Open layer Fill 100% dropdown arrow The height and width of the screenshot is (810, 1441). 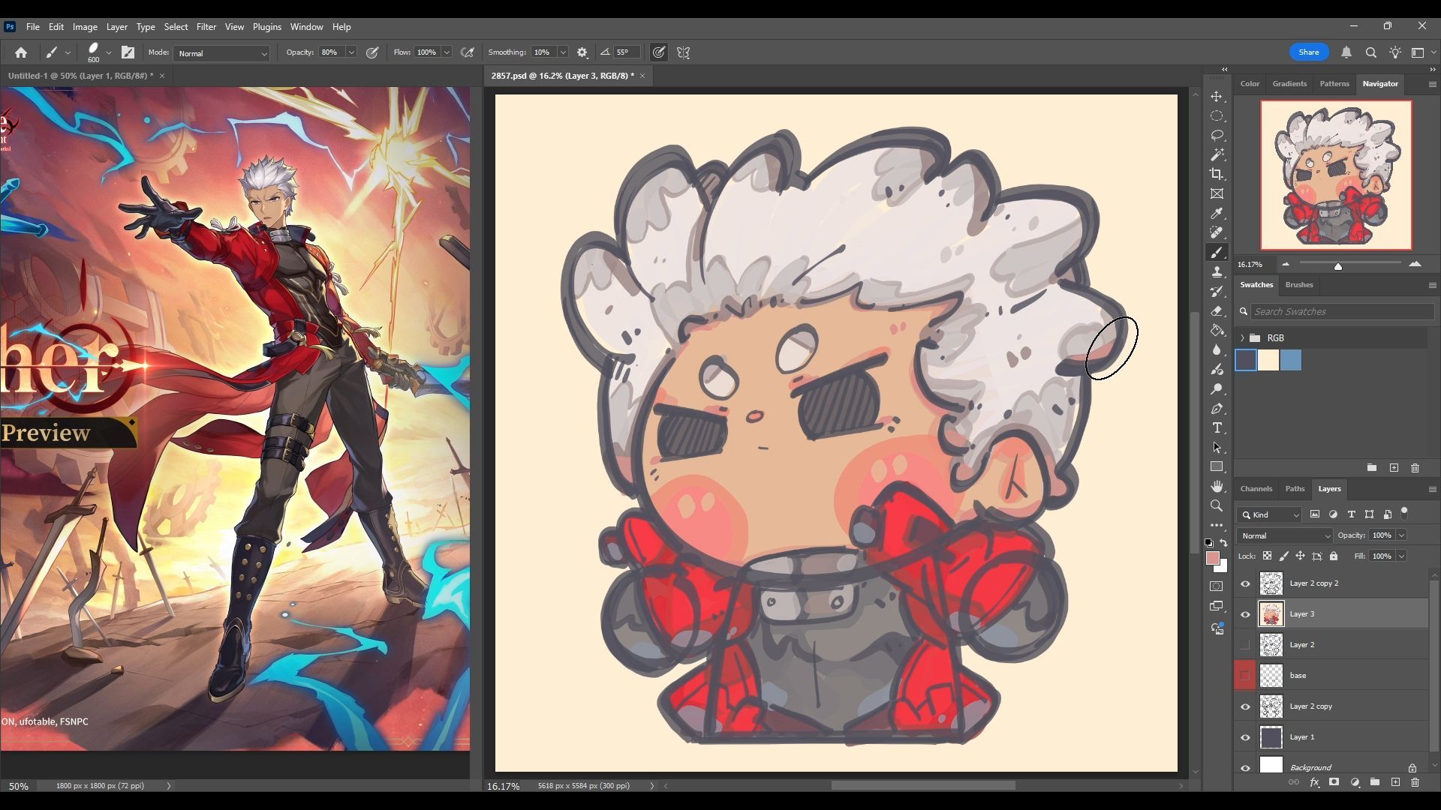pyautogui.click(x=1401, y=556)
